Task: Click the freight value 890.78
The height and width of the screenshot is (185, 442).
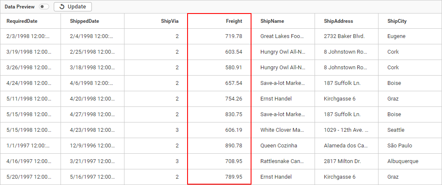Action: click(234, 146)
